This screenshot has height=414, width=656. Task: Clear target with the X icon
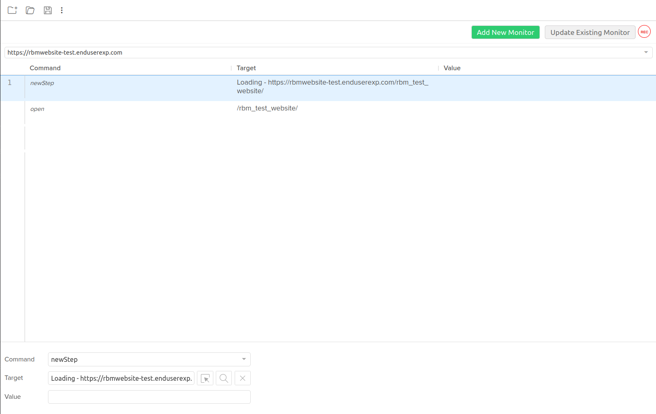coord(242,378)
